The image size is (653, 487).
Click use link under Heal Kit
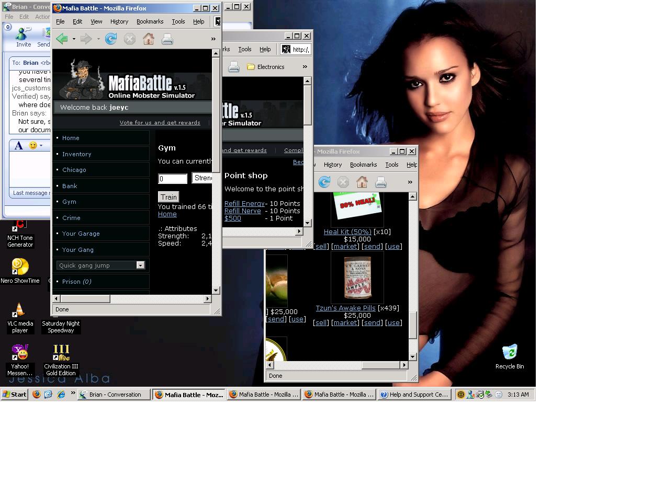coord(393,247)
